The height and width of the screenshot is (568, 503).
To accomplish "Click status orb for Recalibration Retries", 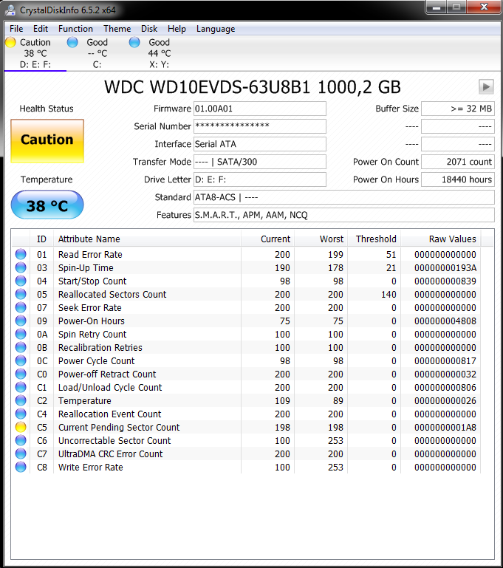I will click(x=21, y=347).
